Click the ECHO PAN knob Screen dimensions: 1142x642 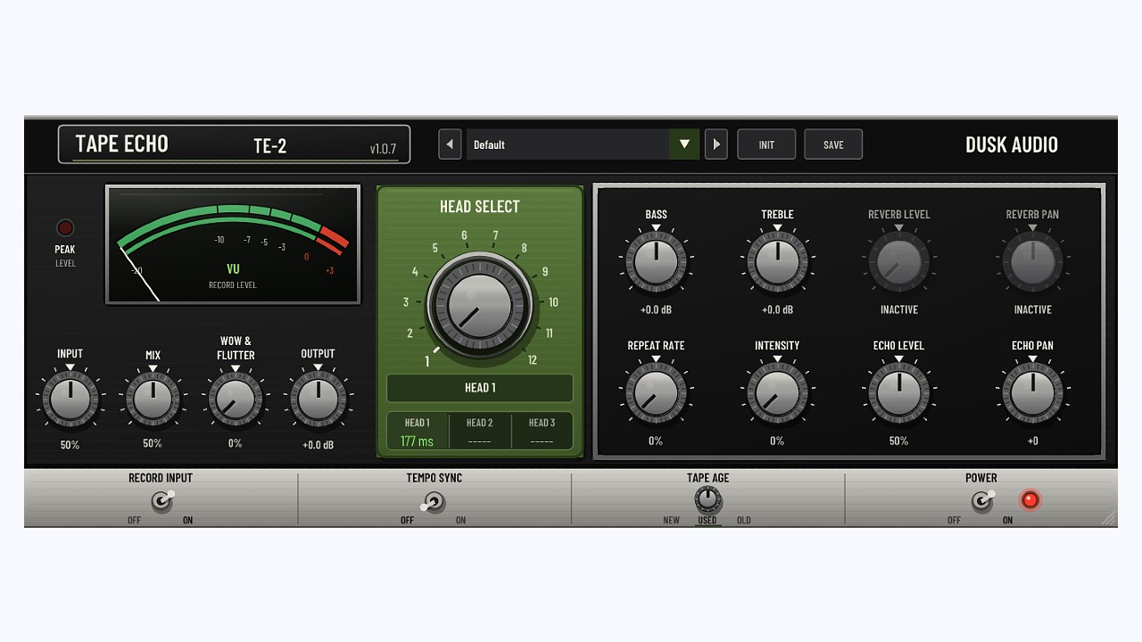(1032, 392)
